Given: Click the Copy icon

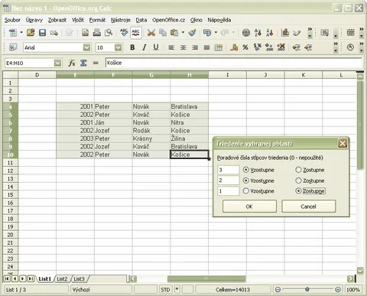Looking at the screenshot, I should point(163,33).
